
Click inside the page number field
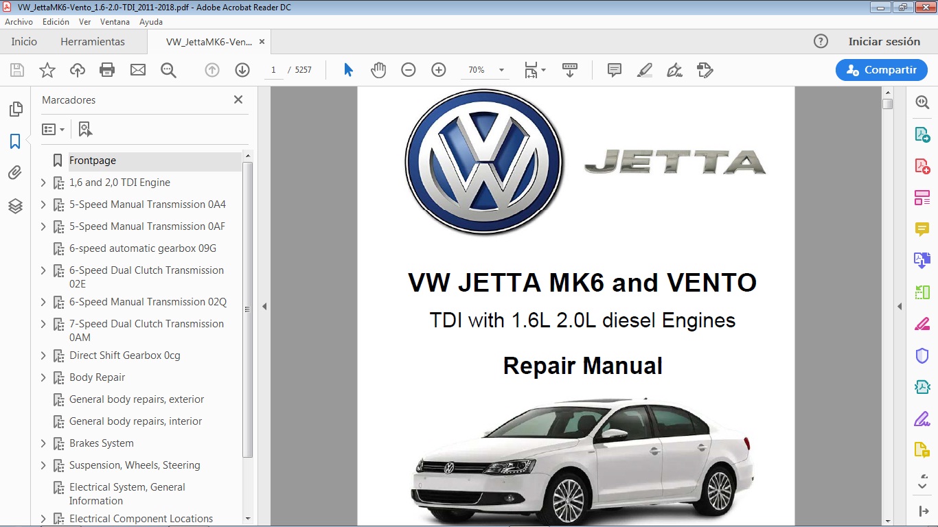tap(273, 69)
